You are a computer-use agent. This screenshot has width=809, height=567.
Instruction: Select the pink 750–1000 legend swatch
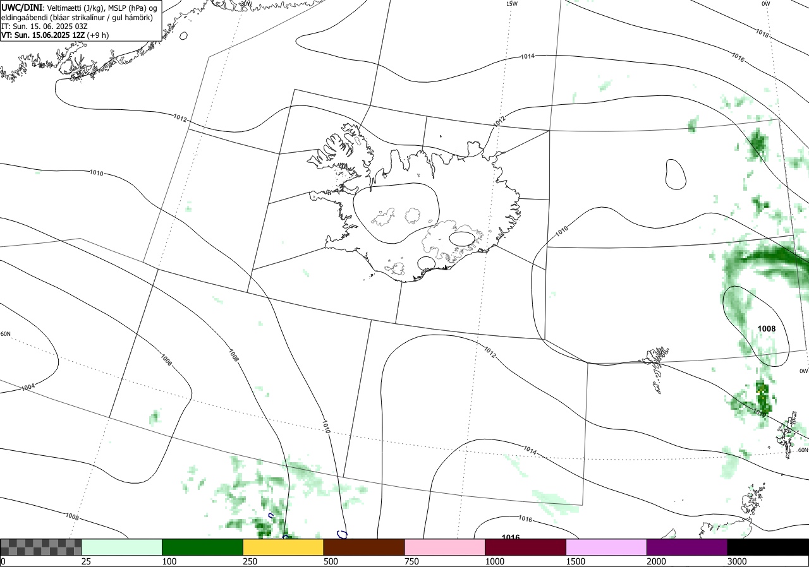pyautogui.click(x=445, y=547)
